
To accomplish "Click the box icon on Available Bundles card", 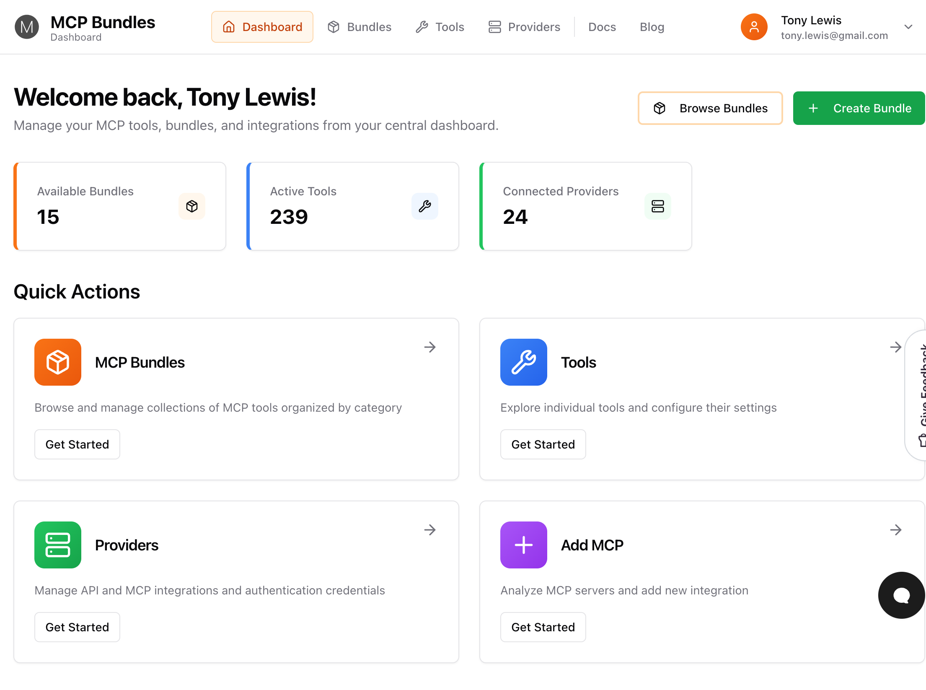I will (x=191, y=206).
